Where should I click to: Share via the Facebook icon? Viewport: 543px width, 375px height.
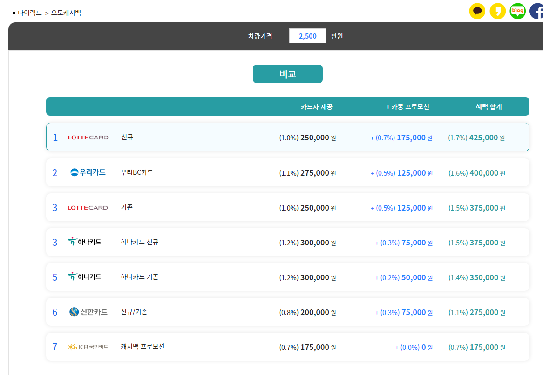(537, 11)
